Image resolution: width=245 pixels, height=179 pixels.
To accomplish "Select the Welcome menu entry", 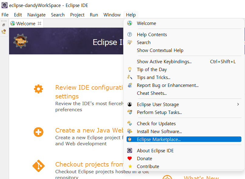I will pyautogui.click(x=184, y=23).
